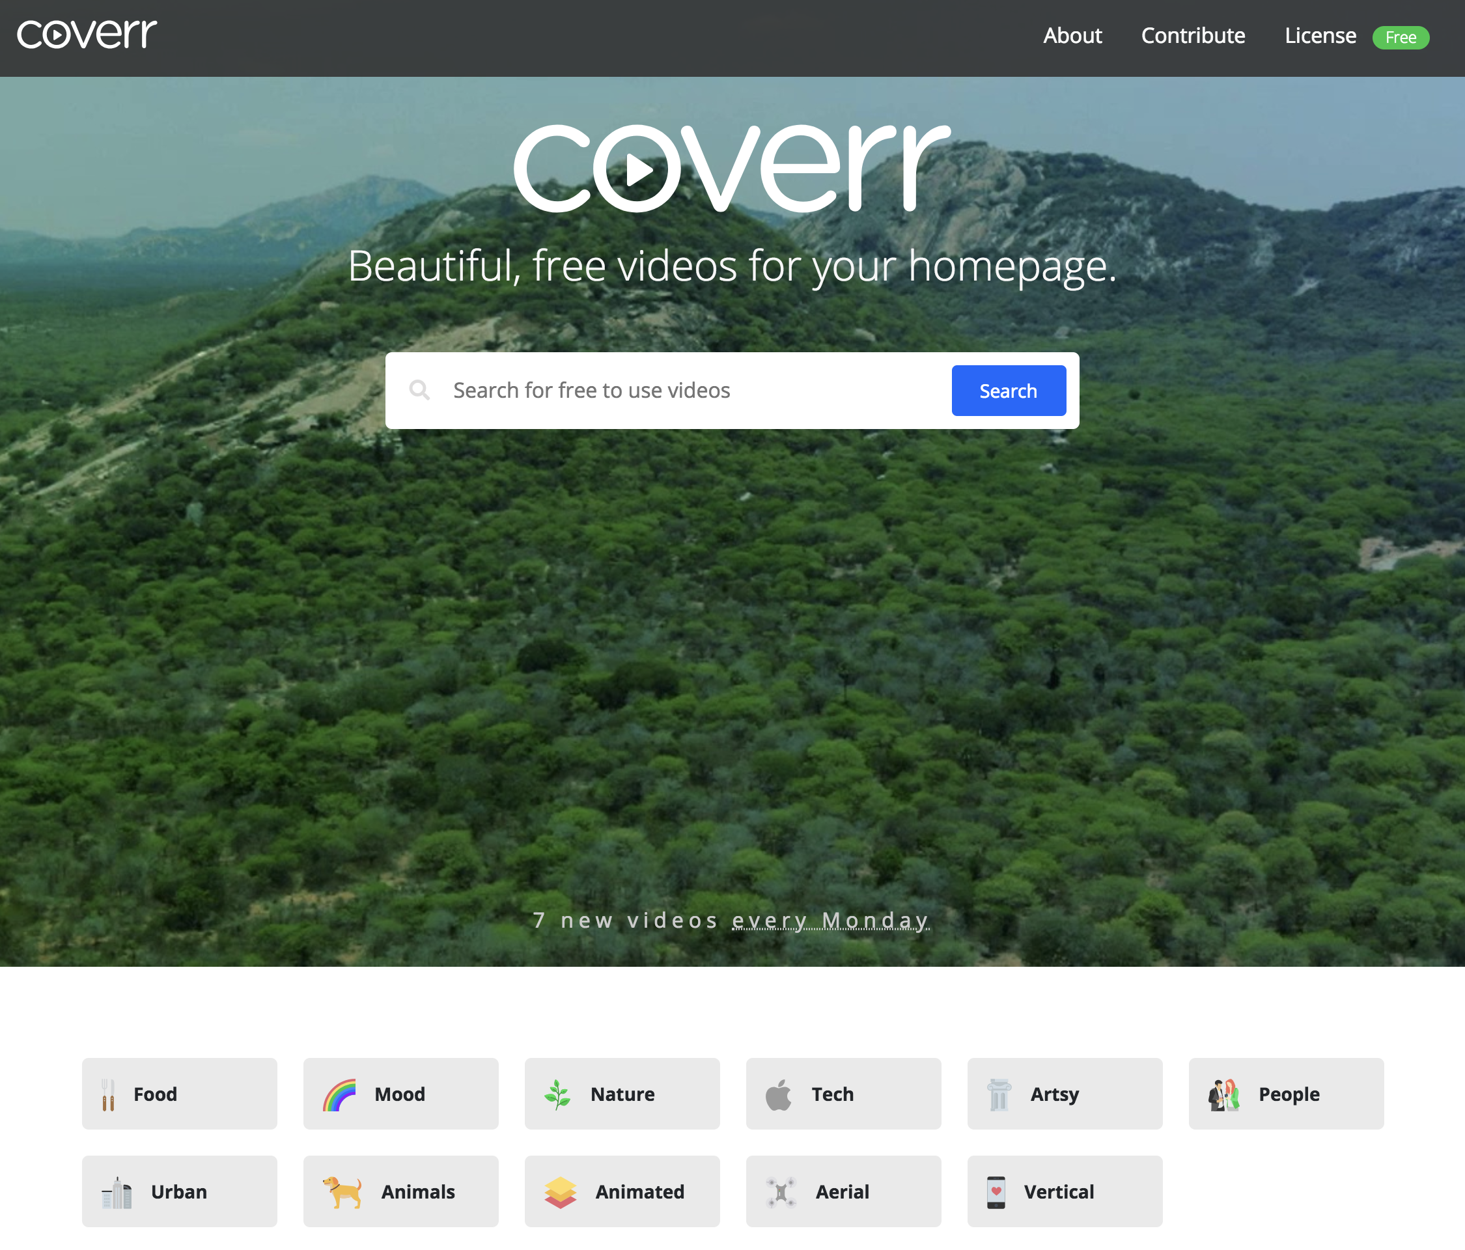This screenshot has height=1250, width=1465.
Task: Click the skyscraper Urban icon
Action: (x=117, y=1193)
